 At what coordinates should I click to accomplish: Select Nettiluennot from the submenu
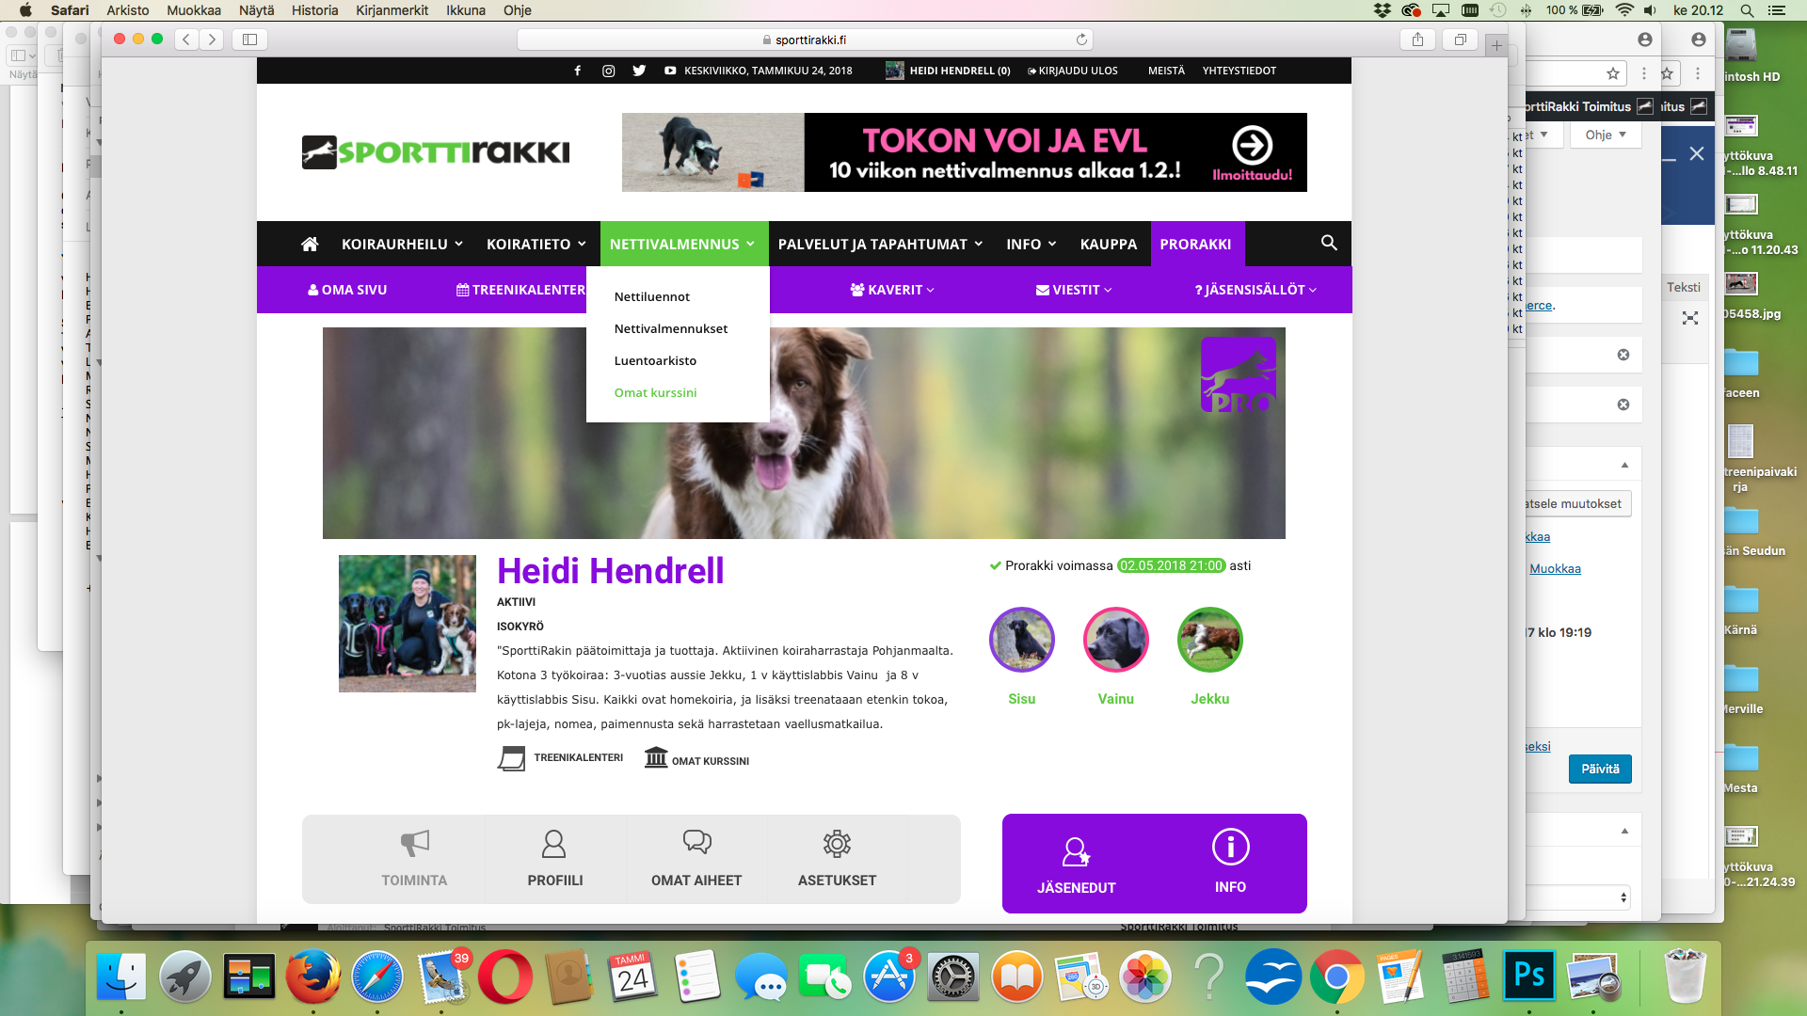652,296
